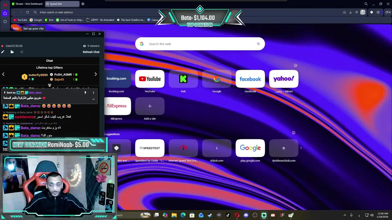Open the pinned message three-dot menu
392x220 pixels.
point(93,93)
